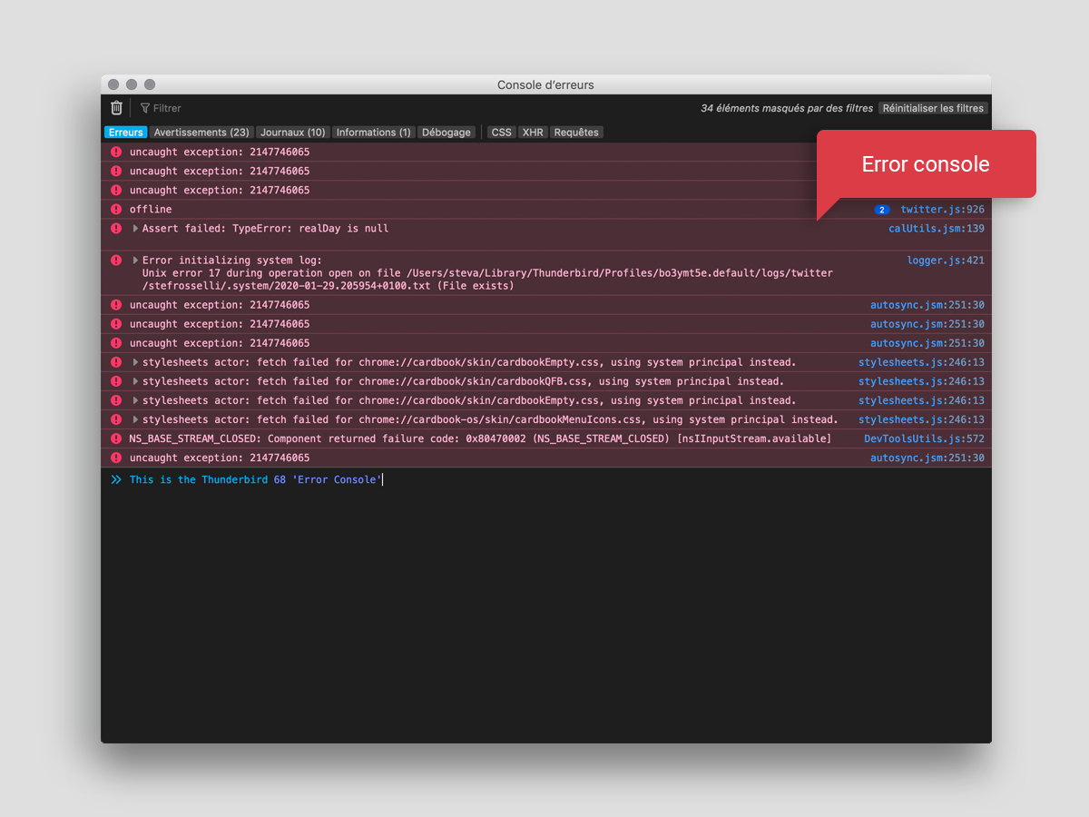Click the 'Console d'erreurs' window title
Screen dimensions: 1089x817
tap(545, 85)
